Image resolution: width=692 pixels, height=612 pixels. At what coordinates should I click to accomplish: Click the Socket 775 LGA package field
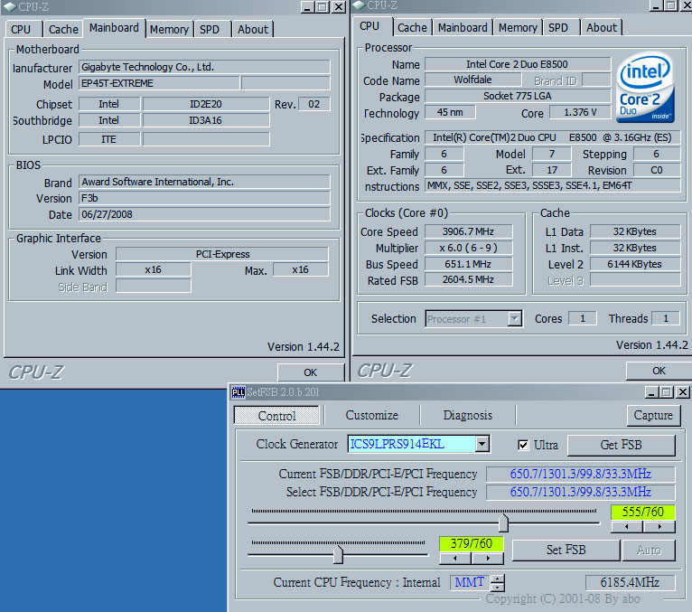(518, 96)
